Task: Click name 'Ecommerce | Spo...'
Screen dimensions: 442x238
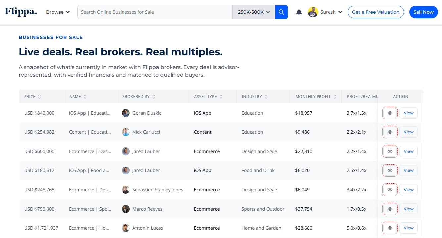Action: pyautogui.click(x=90, y=209)
